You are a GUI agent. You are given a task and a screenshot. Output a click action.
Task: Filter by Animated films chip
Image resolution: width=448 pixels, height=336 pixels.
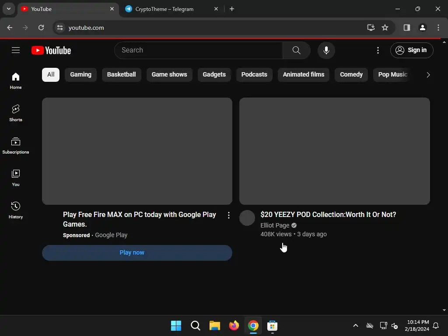[304, 74]
